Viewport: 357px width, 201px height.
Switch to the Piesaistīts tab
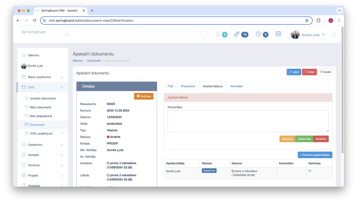(x=188, y=86)
